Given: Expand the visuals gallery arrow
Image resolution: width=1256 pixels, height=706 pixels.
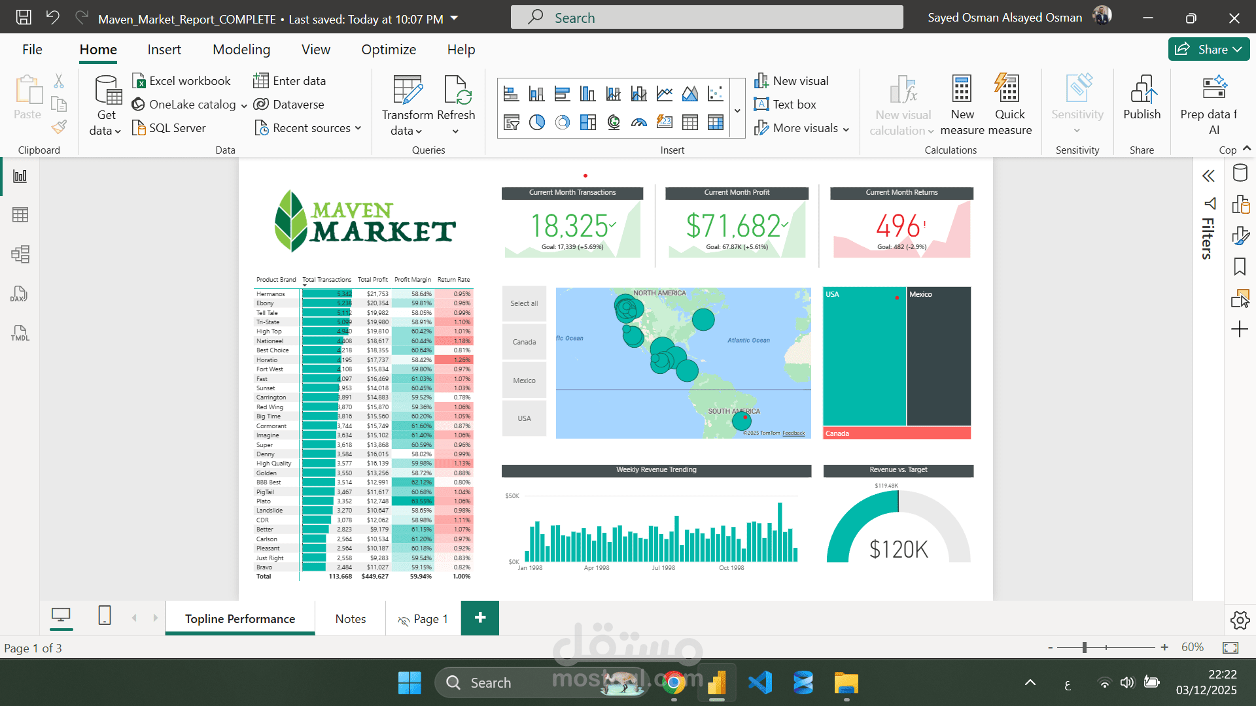Looking at the screenshot, I should 737,111.
